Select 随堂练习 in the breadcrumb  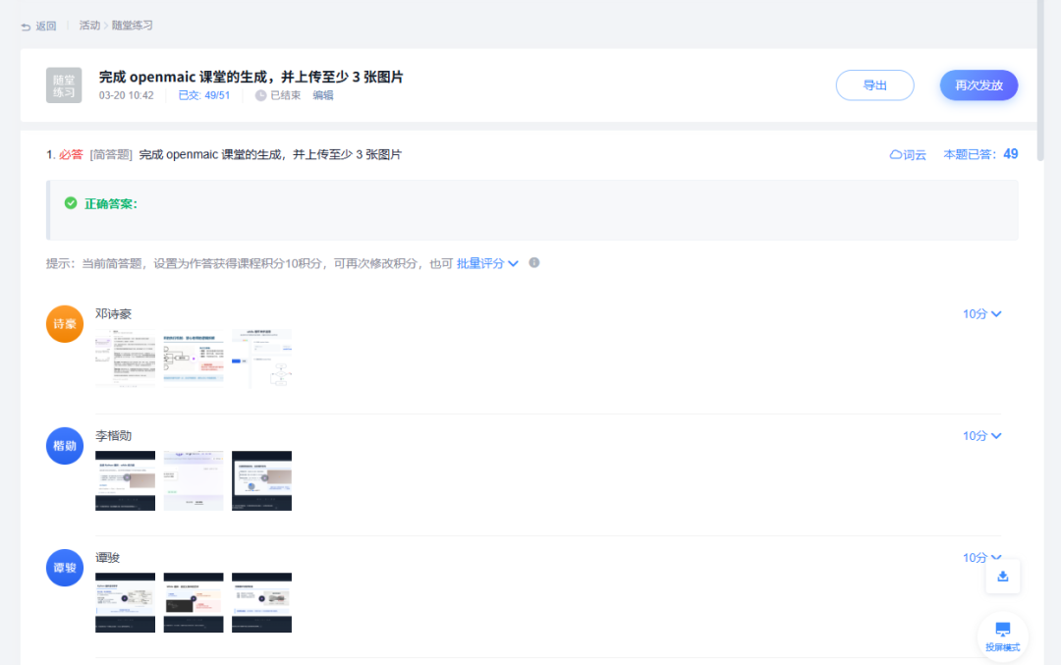132,26
